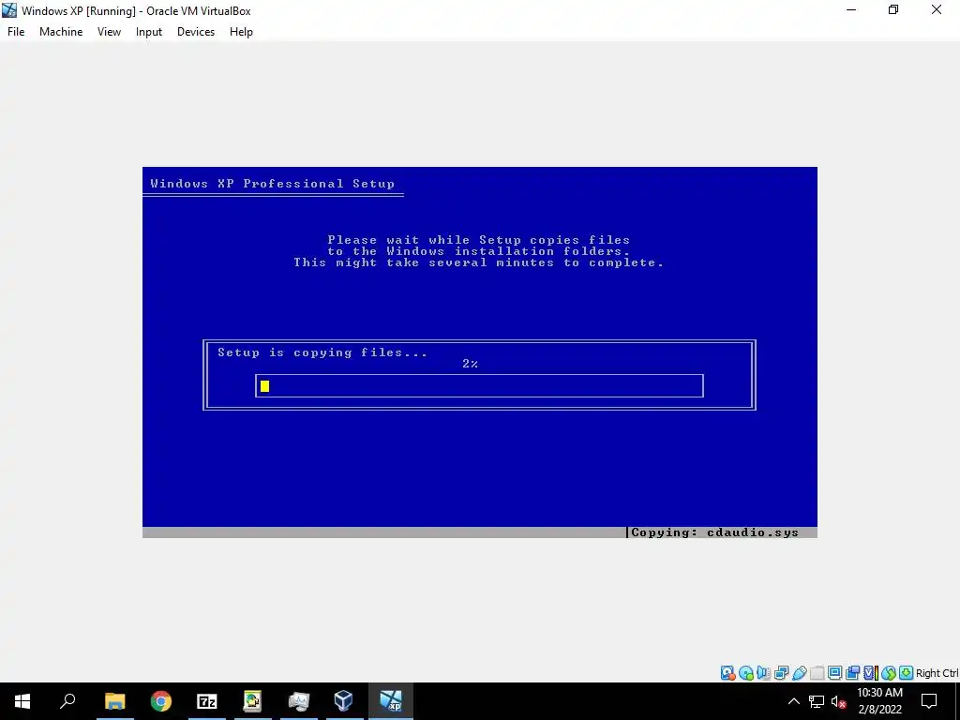Viewport: 960px width, 720px height.
Task: Switch to the Windows XP VM taskbar icon
Action: (x=391, y=701)
